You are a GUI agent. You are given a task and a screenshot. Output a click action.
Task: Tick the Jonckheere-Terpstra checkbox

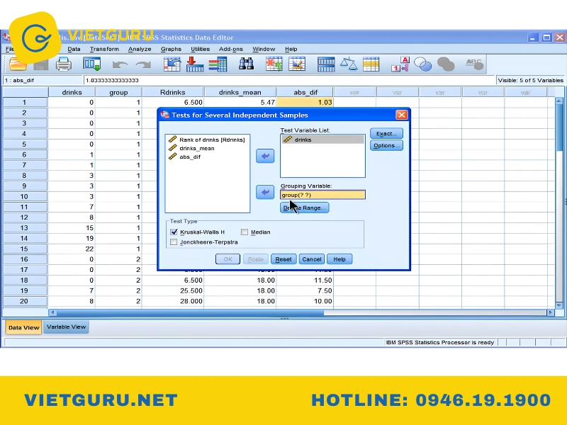[x=174, y=242]
